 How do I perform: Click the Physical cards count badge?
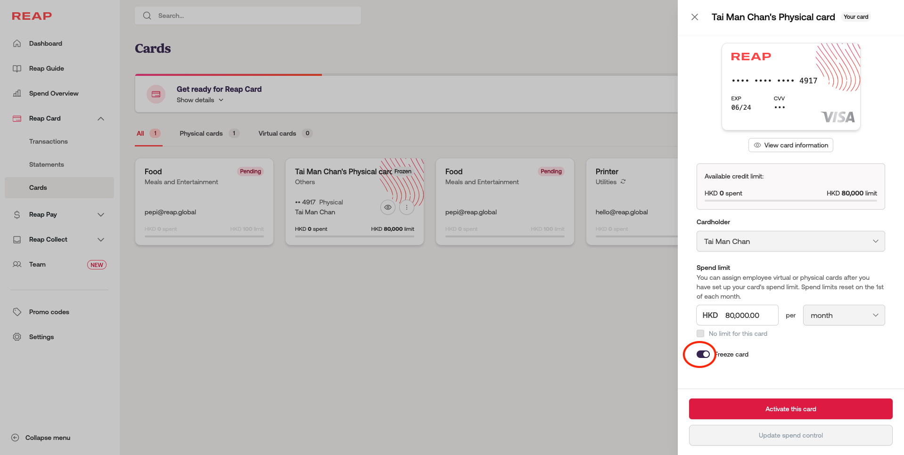(234, 133)
